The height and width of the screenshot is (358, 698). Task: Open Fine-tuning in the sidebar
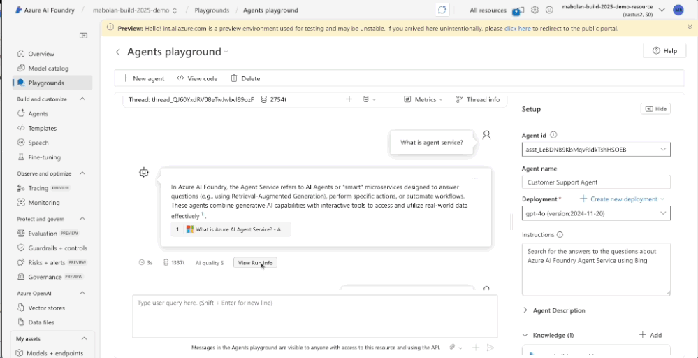coord(44,157)
